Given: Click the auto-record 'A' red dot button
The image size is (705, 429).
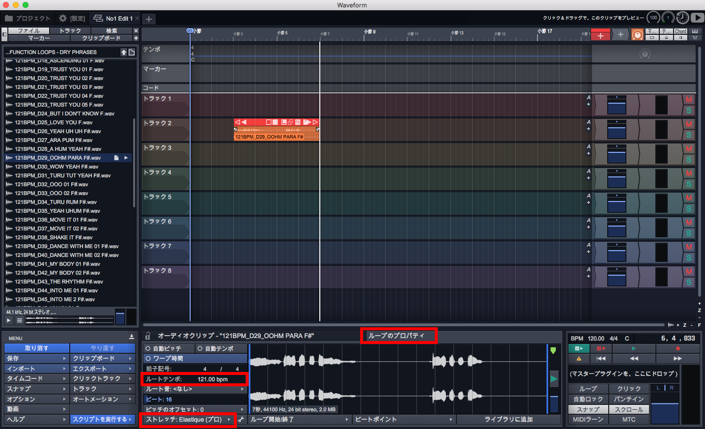Looking at the screenshot, I should point(601,348).
